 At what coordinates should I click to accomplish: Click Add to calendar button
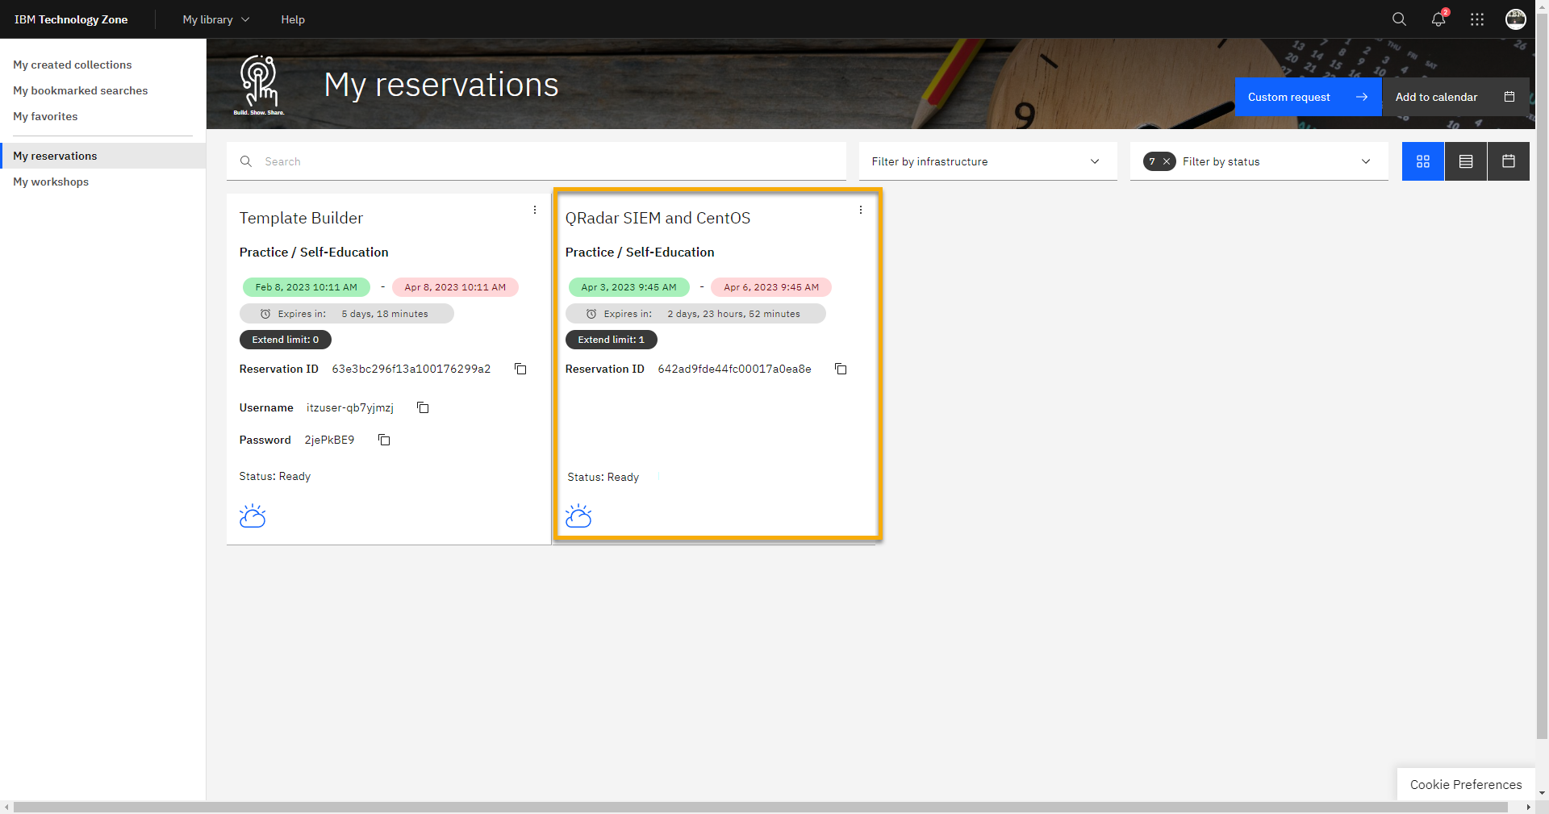[1456, 97]
